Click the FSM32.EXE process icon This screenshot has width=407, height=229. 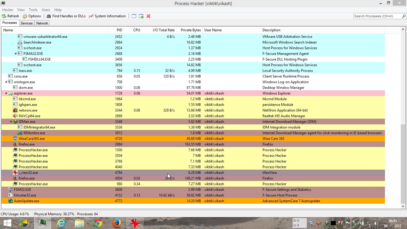coord(10,190)
